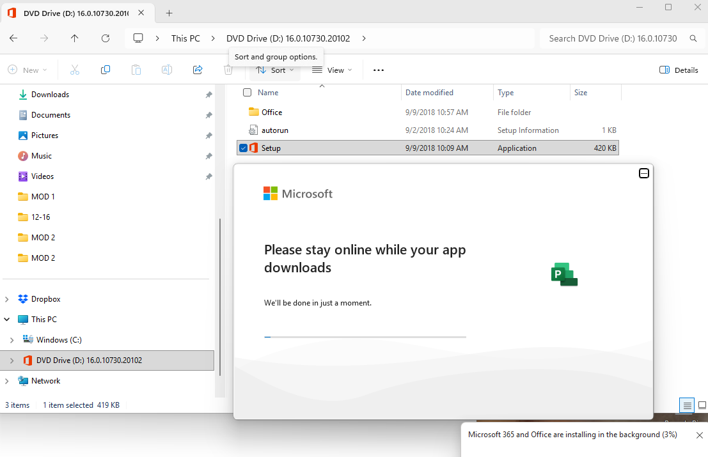
Task: Expand the DVD Drive (D:) tree node
Action: coord(12,360)
